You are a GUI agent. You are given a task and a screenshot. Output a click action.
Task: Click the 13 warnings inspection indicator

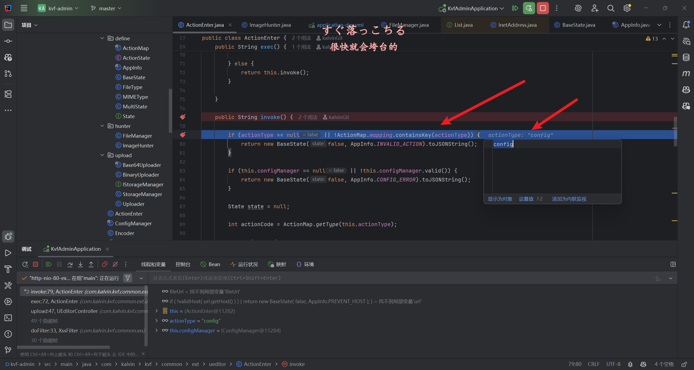(652, 39)
